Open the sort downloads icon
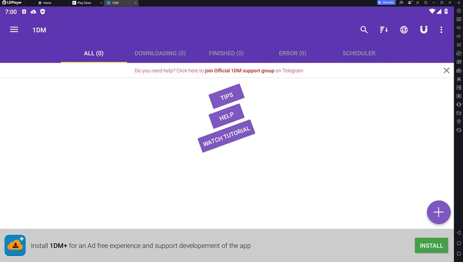 click(x=384, y=29)
